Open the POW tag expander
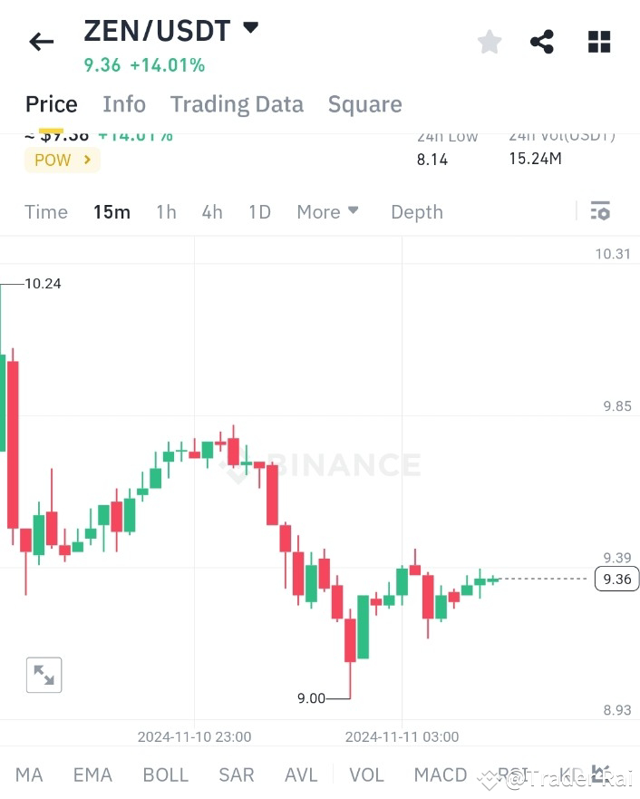The image size is (640, 799). 62,160
